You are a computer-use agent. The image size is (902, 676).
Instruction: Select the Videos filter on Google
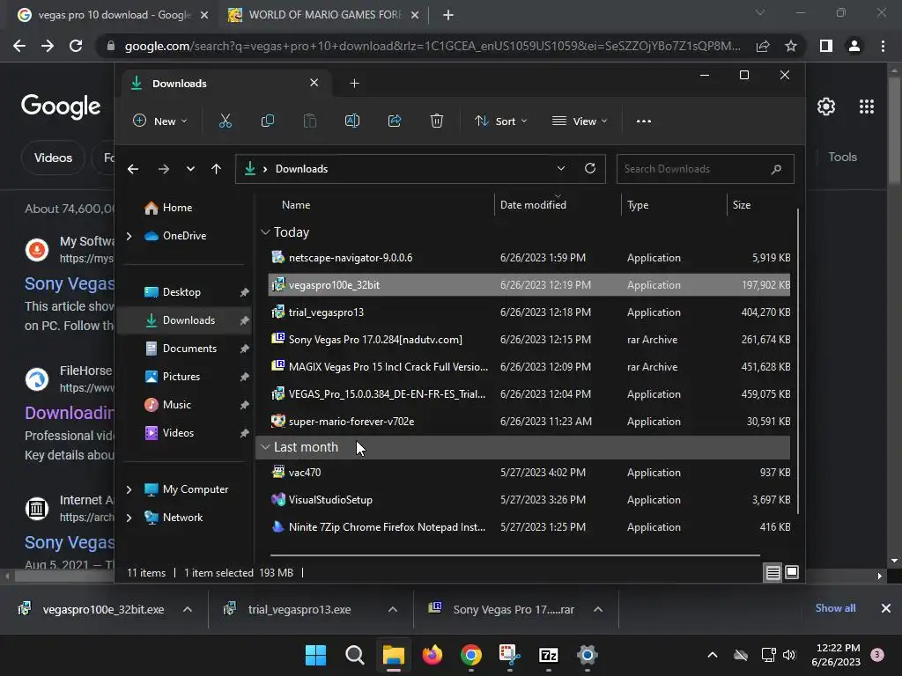click(53, 158)
